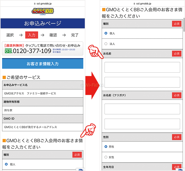This screenshot has width=185, height=171.
Task: Click the GMO ID header row
Action: (43, 119)
